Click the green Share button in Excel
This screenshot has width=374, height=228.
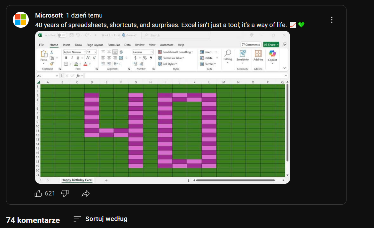pos(271,45)
